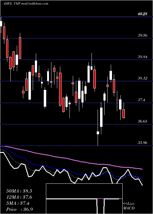Screen dimensions: 153x214
Task: Click the 12MA : 37.6 readout
Action: 19,197
